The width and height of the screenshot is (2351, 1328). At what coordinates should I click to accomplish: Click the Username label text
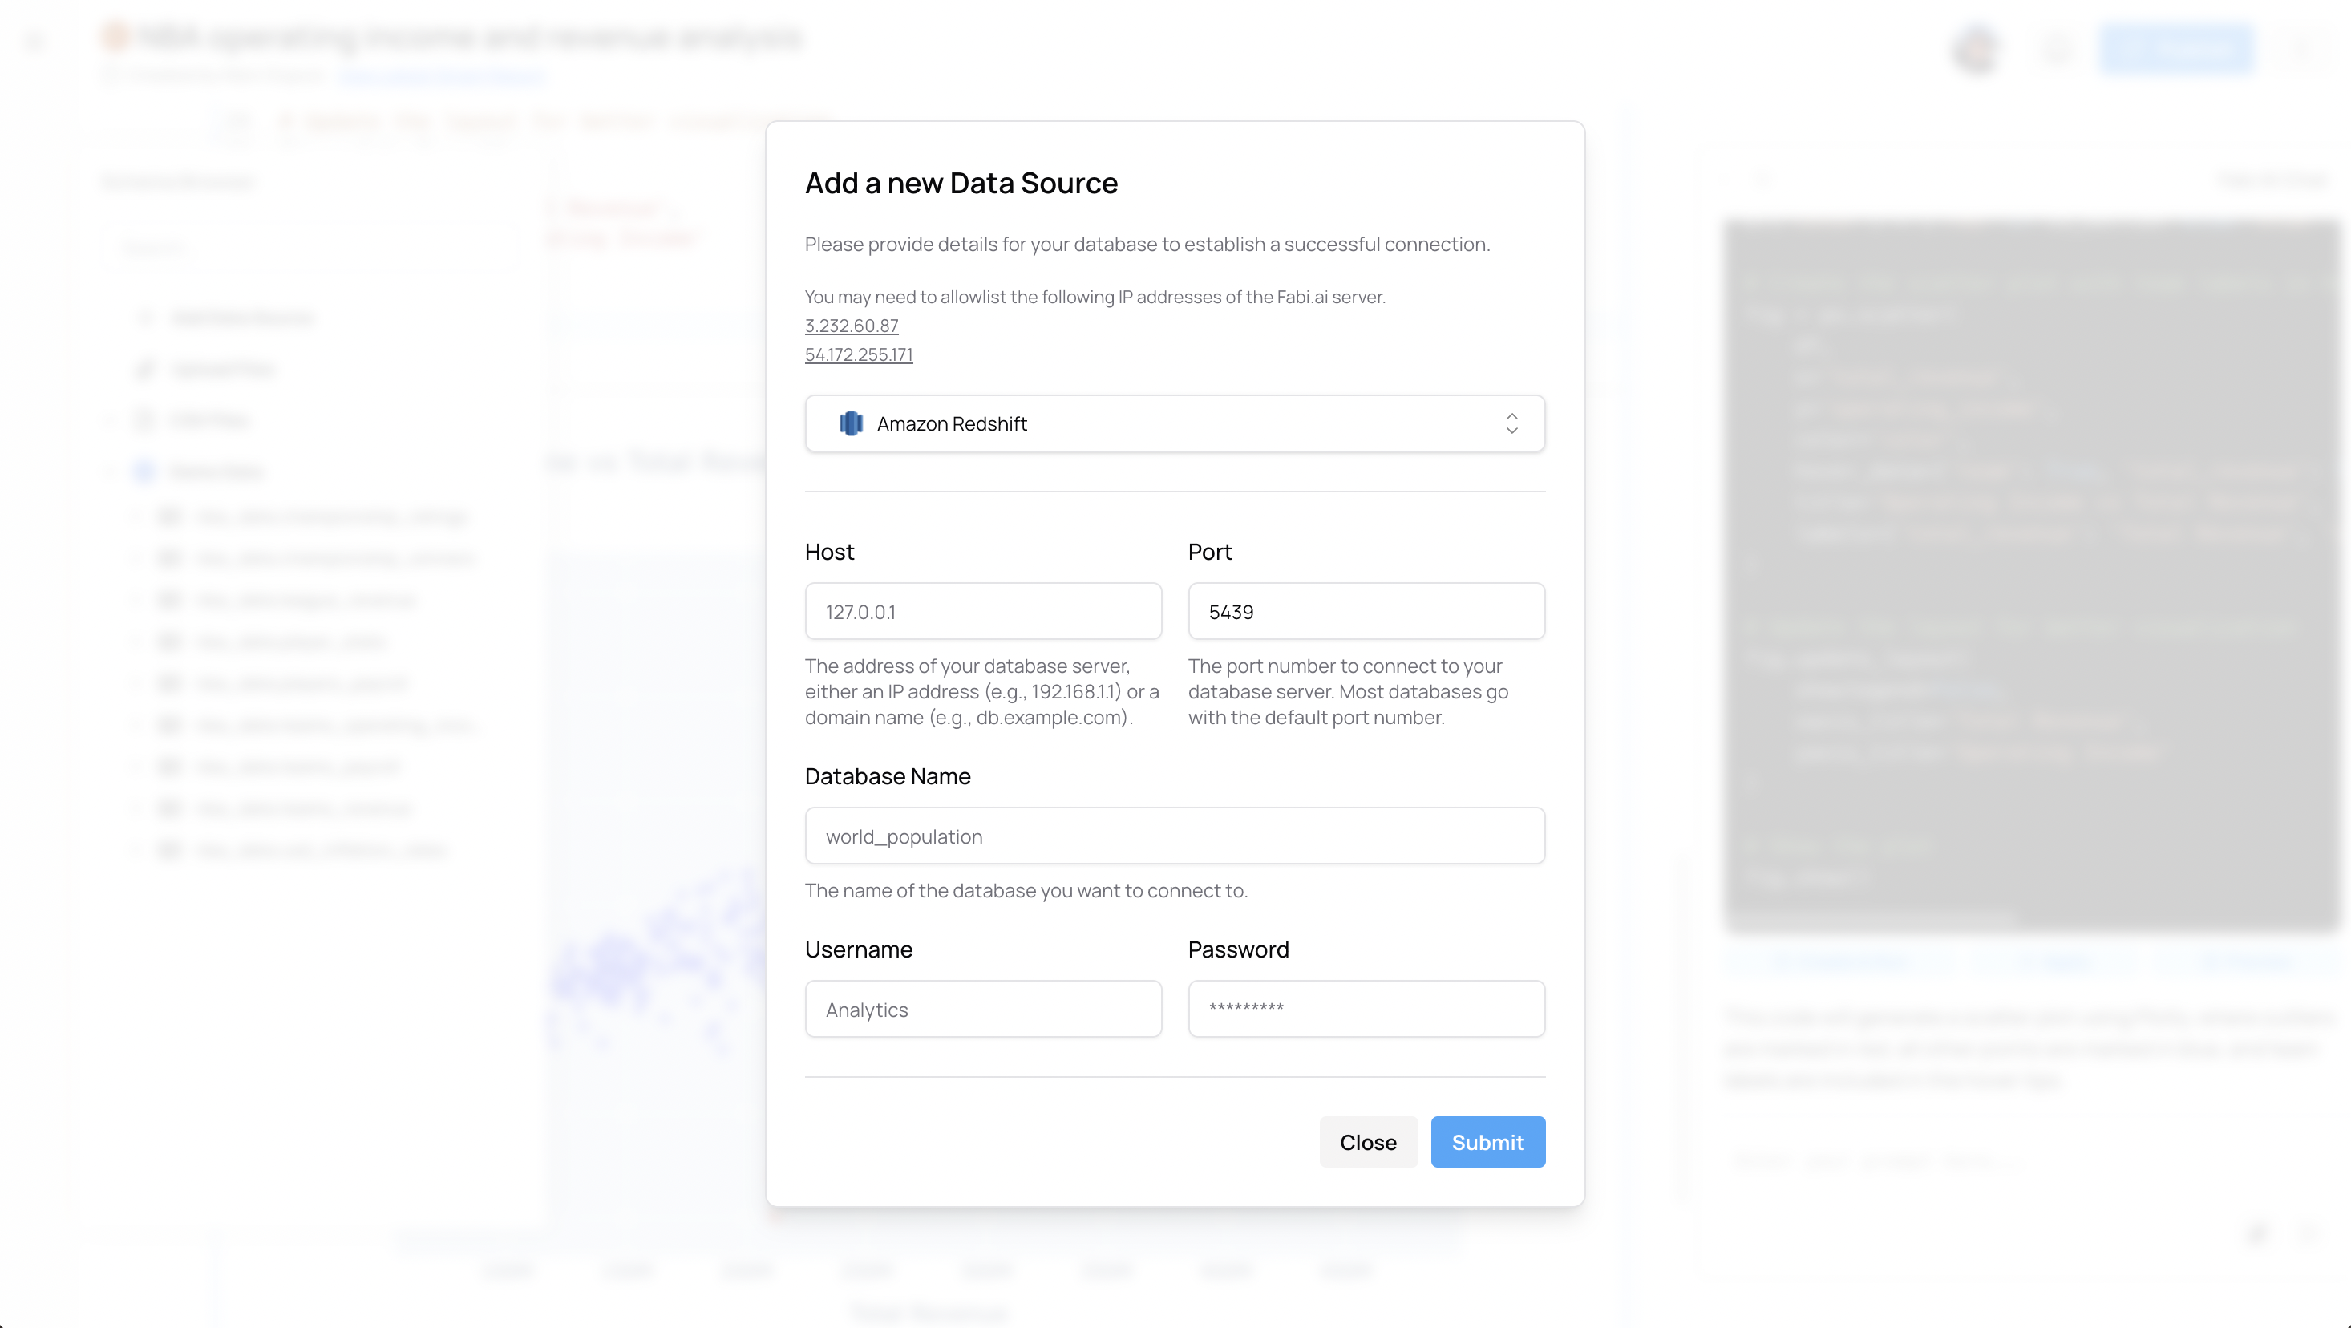pyautogui.click(x=858, y=950)
